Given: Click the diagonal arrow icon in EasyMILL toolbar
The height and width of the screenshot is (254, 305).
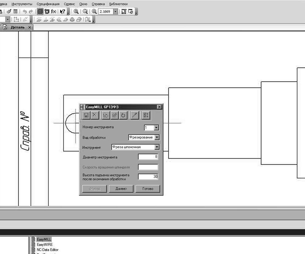Looking at the screenshot, I should 134,115.
